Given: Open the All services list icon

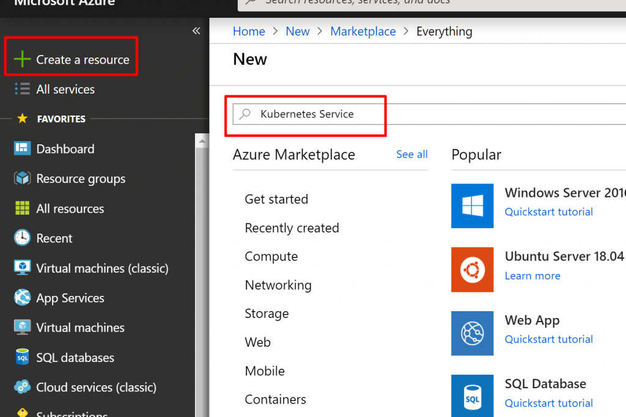Looking at the screenshot, I should (x=22, y=89).
